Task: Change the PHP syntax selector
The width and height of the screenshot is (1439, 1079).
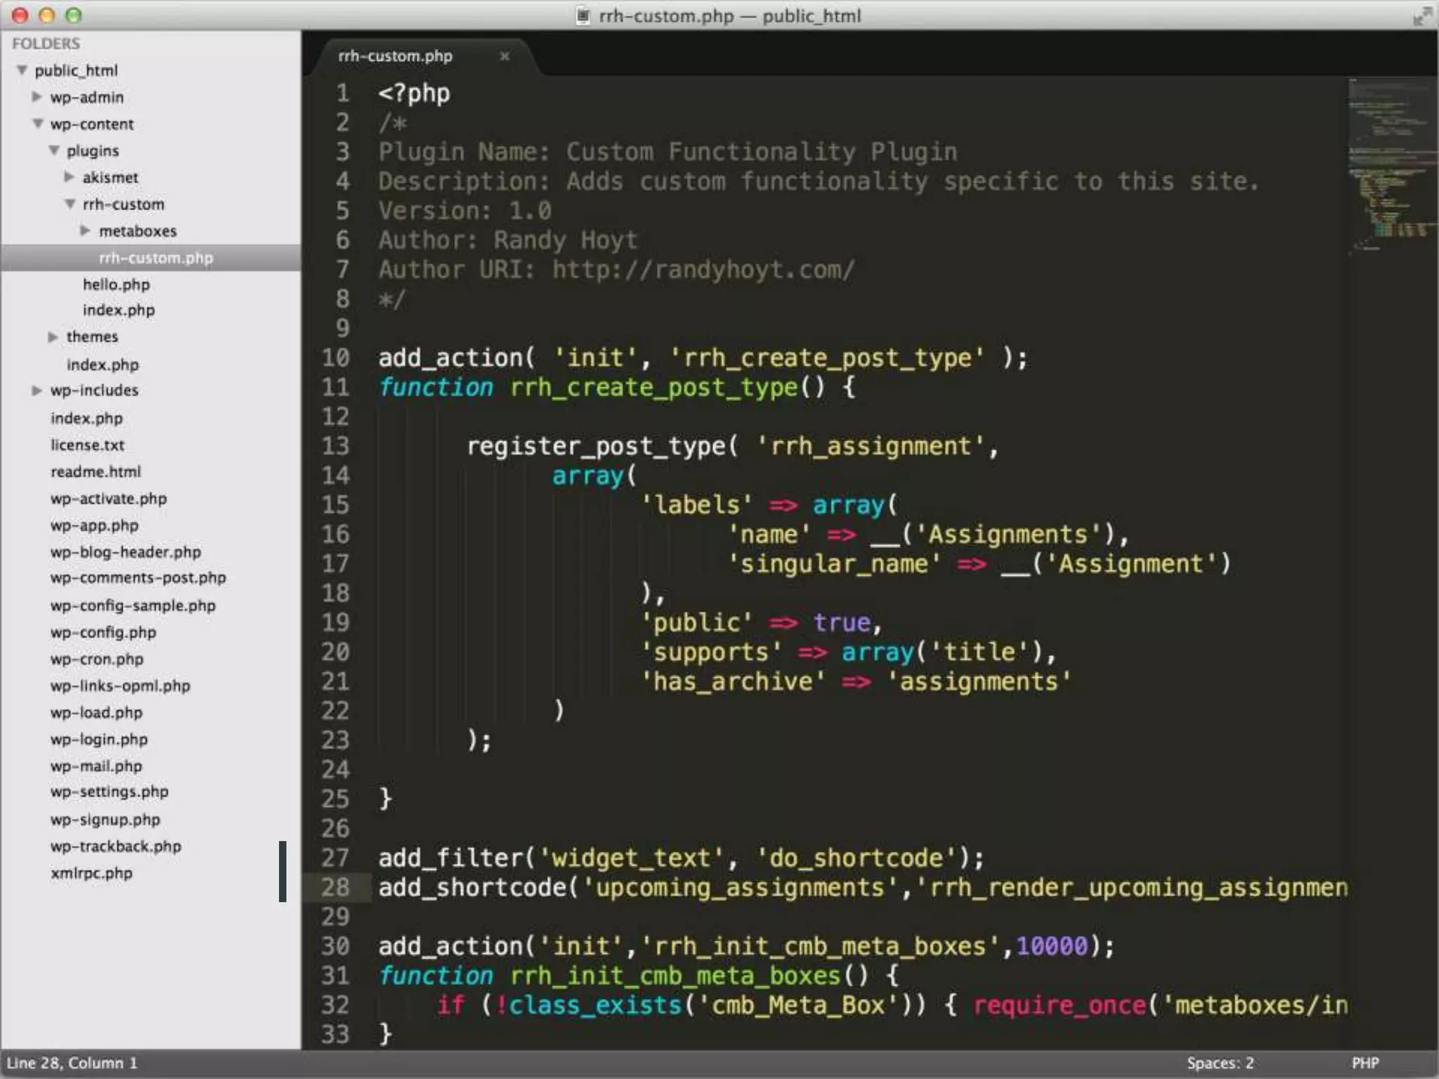Action: click(1365, 1063)
